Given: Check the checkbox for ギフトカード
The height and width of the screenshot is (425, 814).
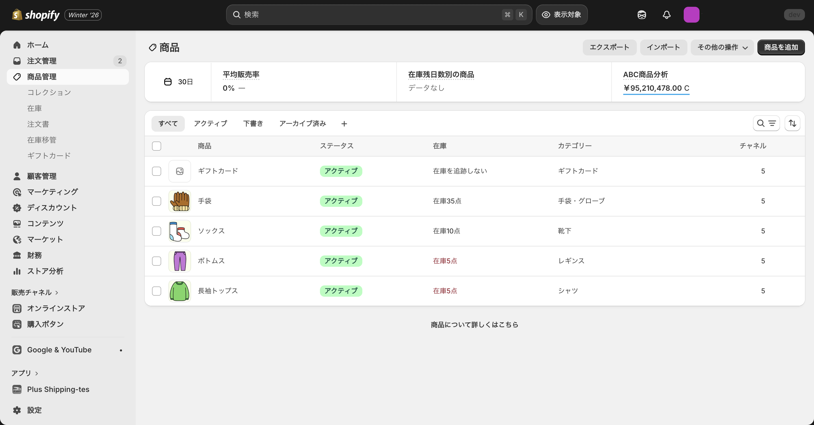Looking at the screenshot, I should (156, 171).
